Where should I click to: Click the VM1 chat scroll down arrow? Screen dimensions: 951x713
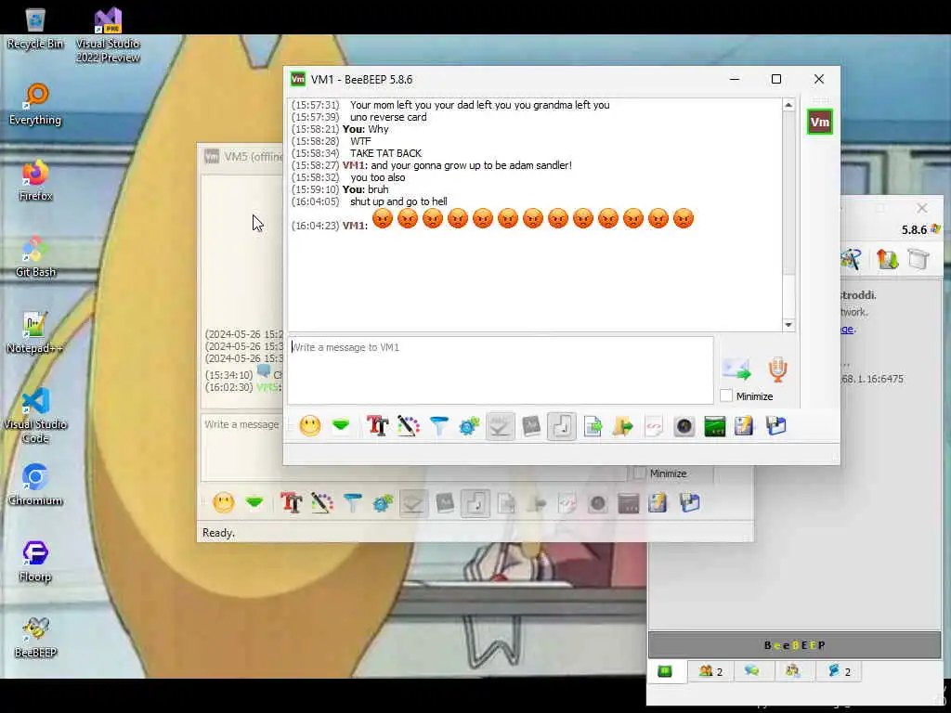coord(788,325)
